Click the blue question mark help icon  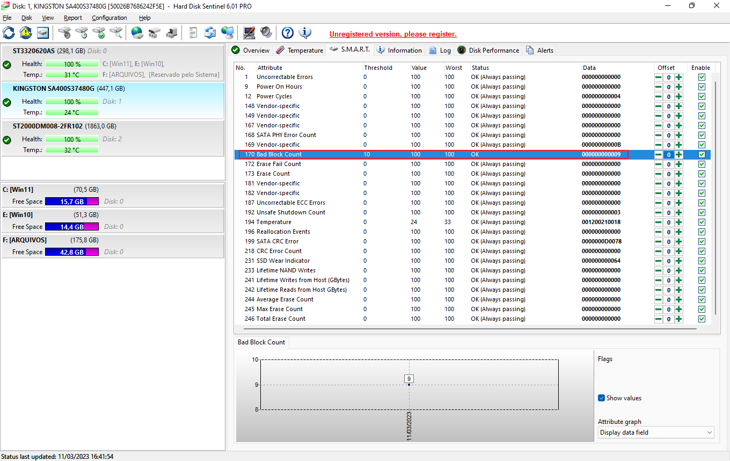click(288, 33)
